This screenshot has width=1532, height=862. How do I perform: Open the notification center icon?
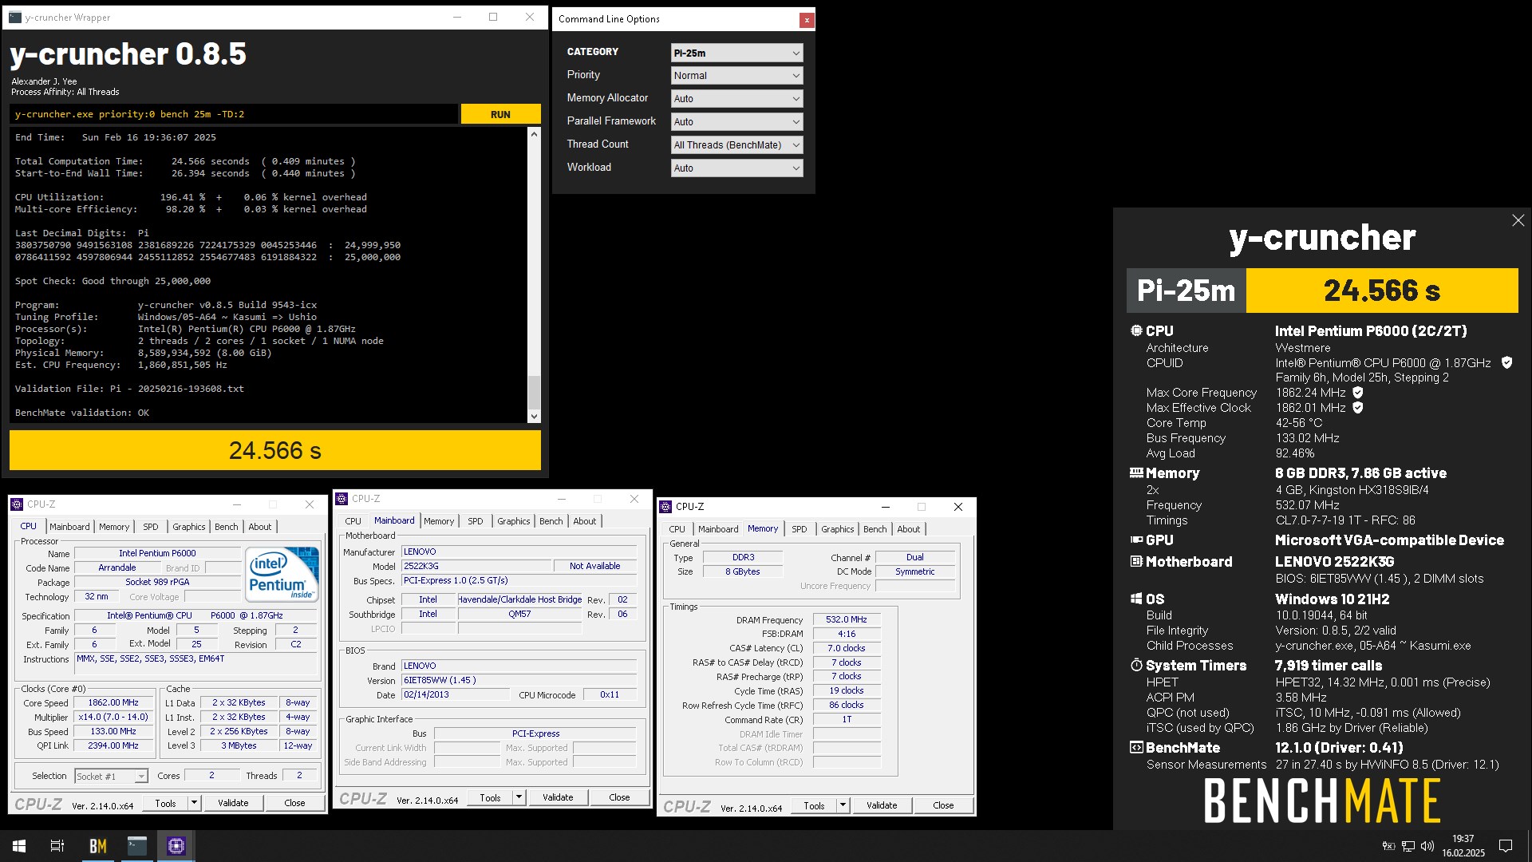point(1506,846)
